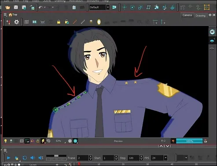
Task: Click the Save As icon
Action: [x=24, y=7]
